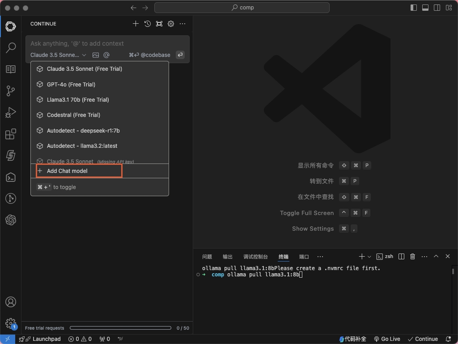Switch to the 问题 panel tab
The width and height of the screenshot is (458, 344).
coord(207,257)
